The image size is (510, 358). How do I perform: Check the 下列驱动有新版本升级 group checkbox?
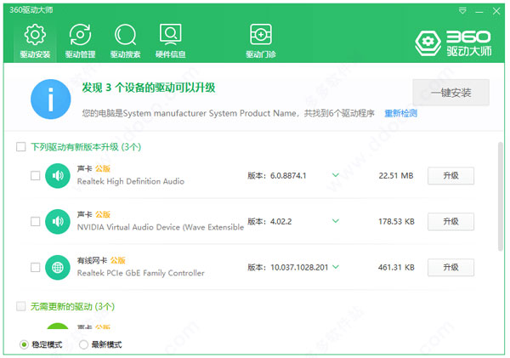[20, 147]
